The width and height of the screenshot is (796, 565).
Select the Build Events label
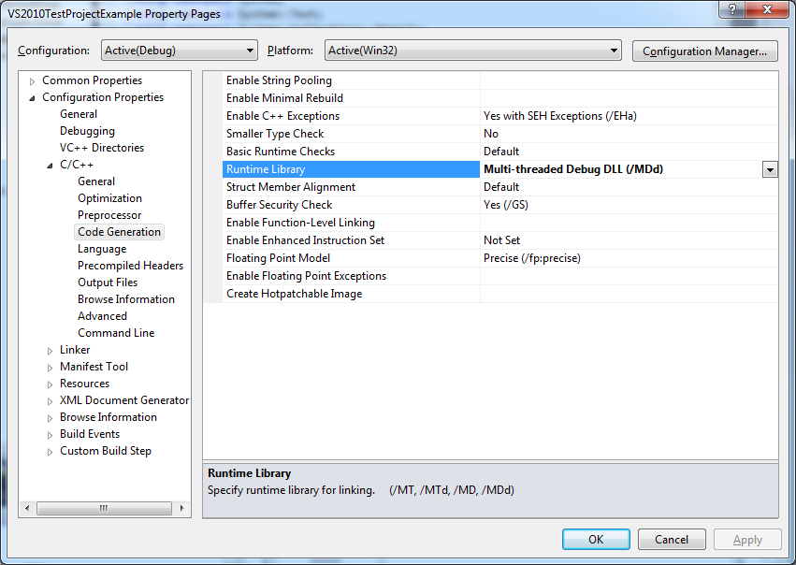(x=90, y=434)
